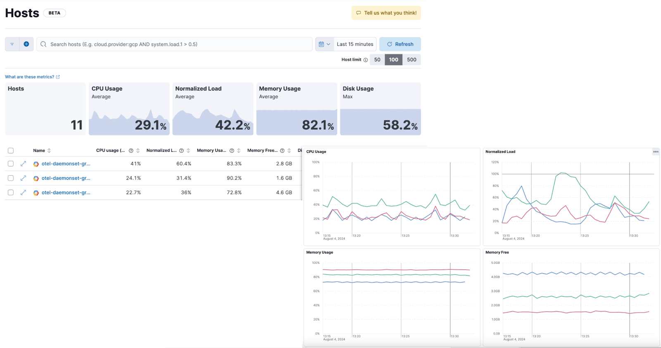Click the Memory Free column help icon
Screen dimensions: 661x348
click(282, 150)
